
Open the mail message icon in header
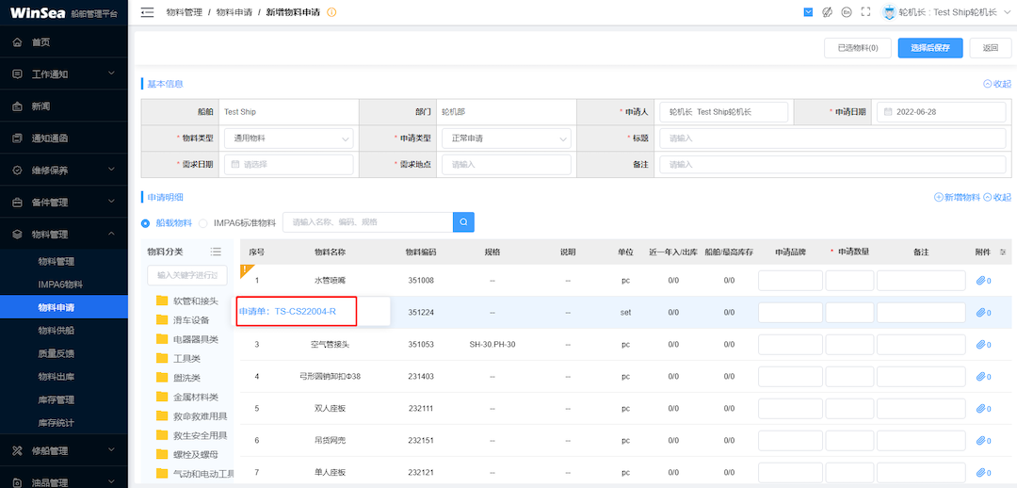(x=808, y=12)
